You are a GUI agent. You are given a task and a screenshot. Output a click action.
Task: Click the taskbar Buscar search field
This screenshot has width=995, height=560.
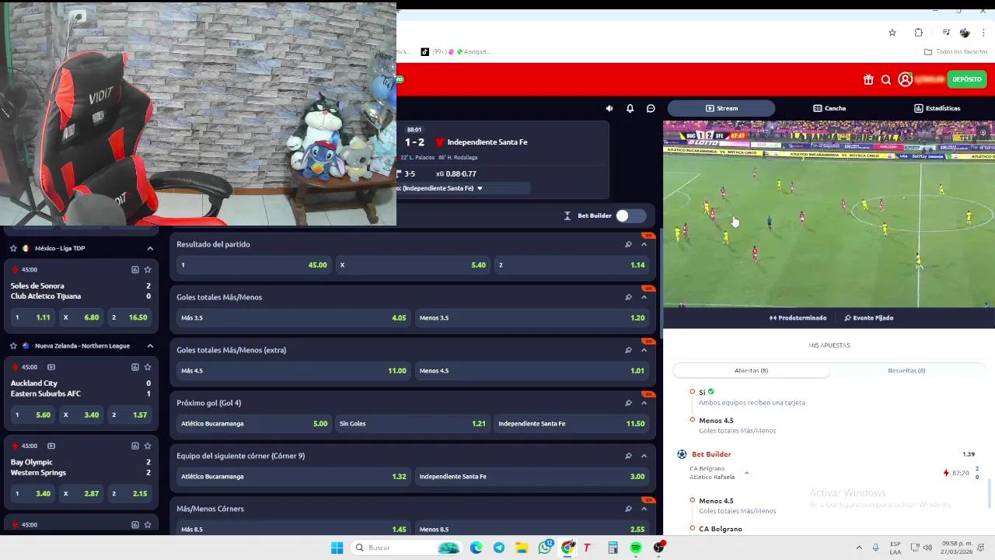tap(407, 548)
